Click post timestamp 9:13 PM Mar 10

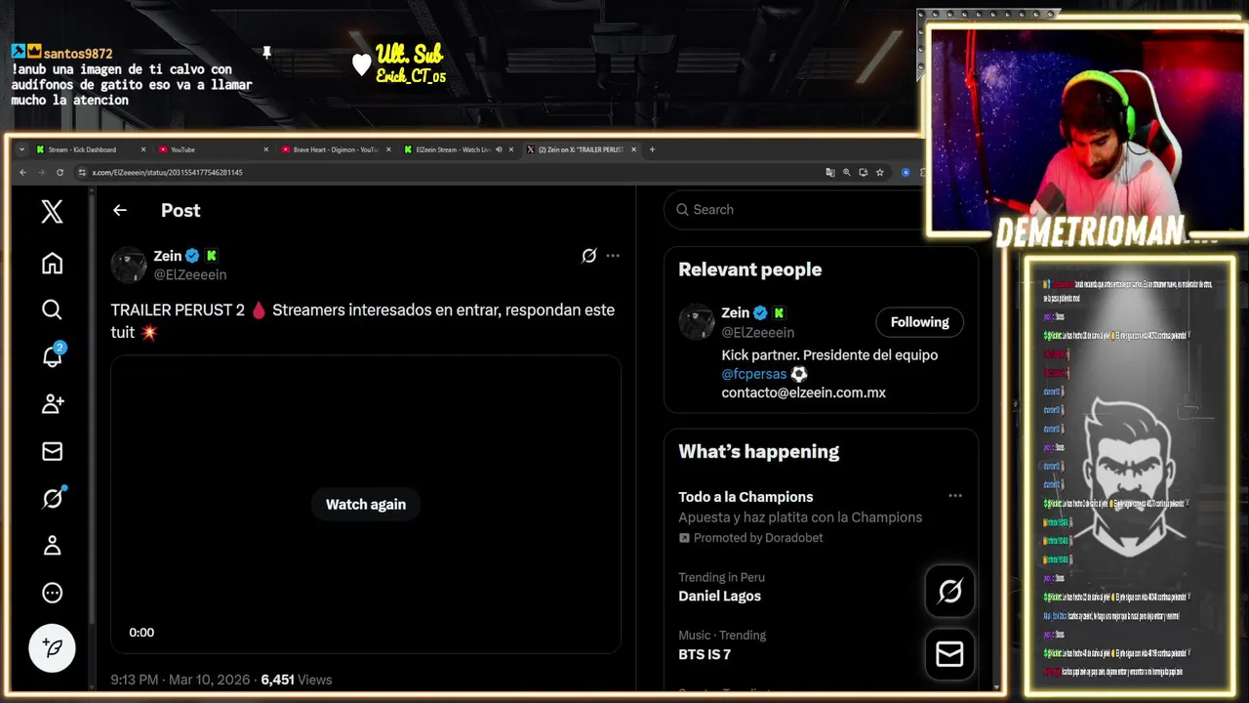(x=181, y=680)
